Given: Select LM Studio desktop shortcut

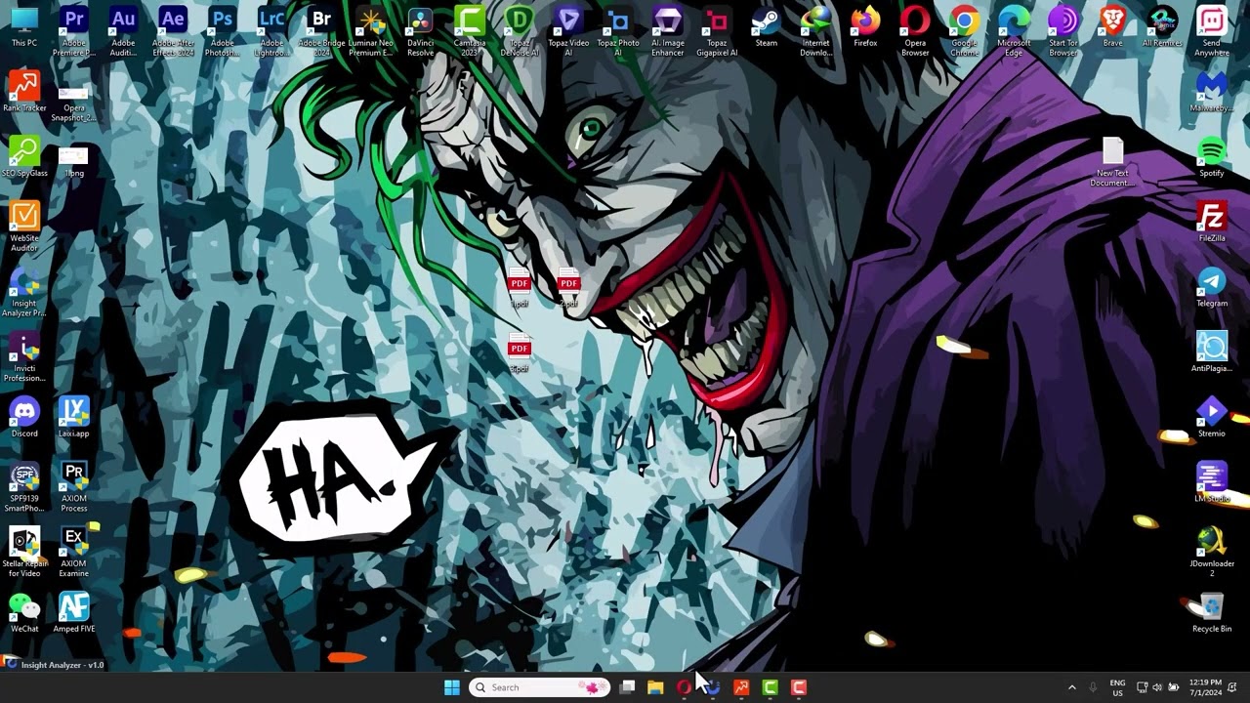Looking at the screenshot, I should [x=1212, y=483].
